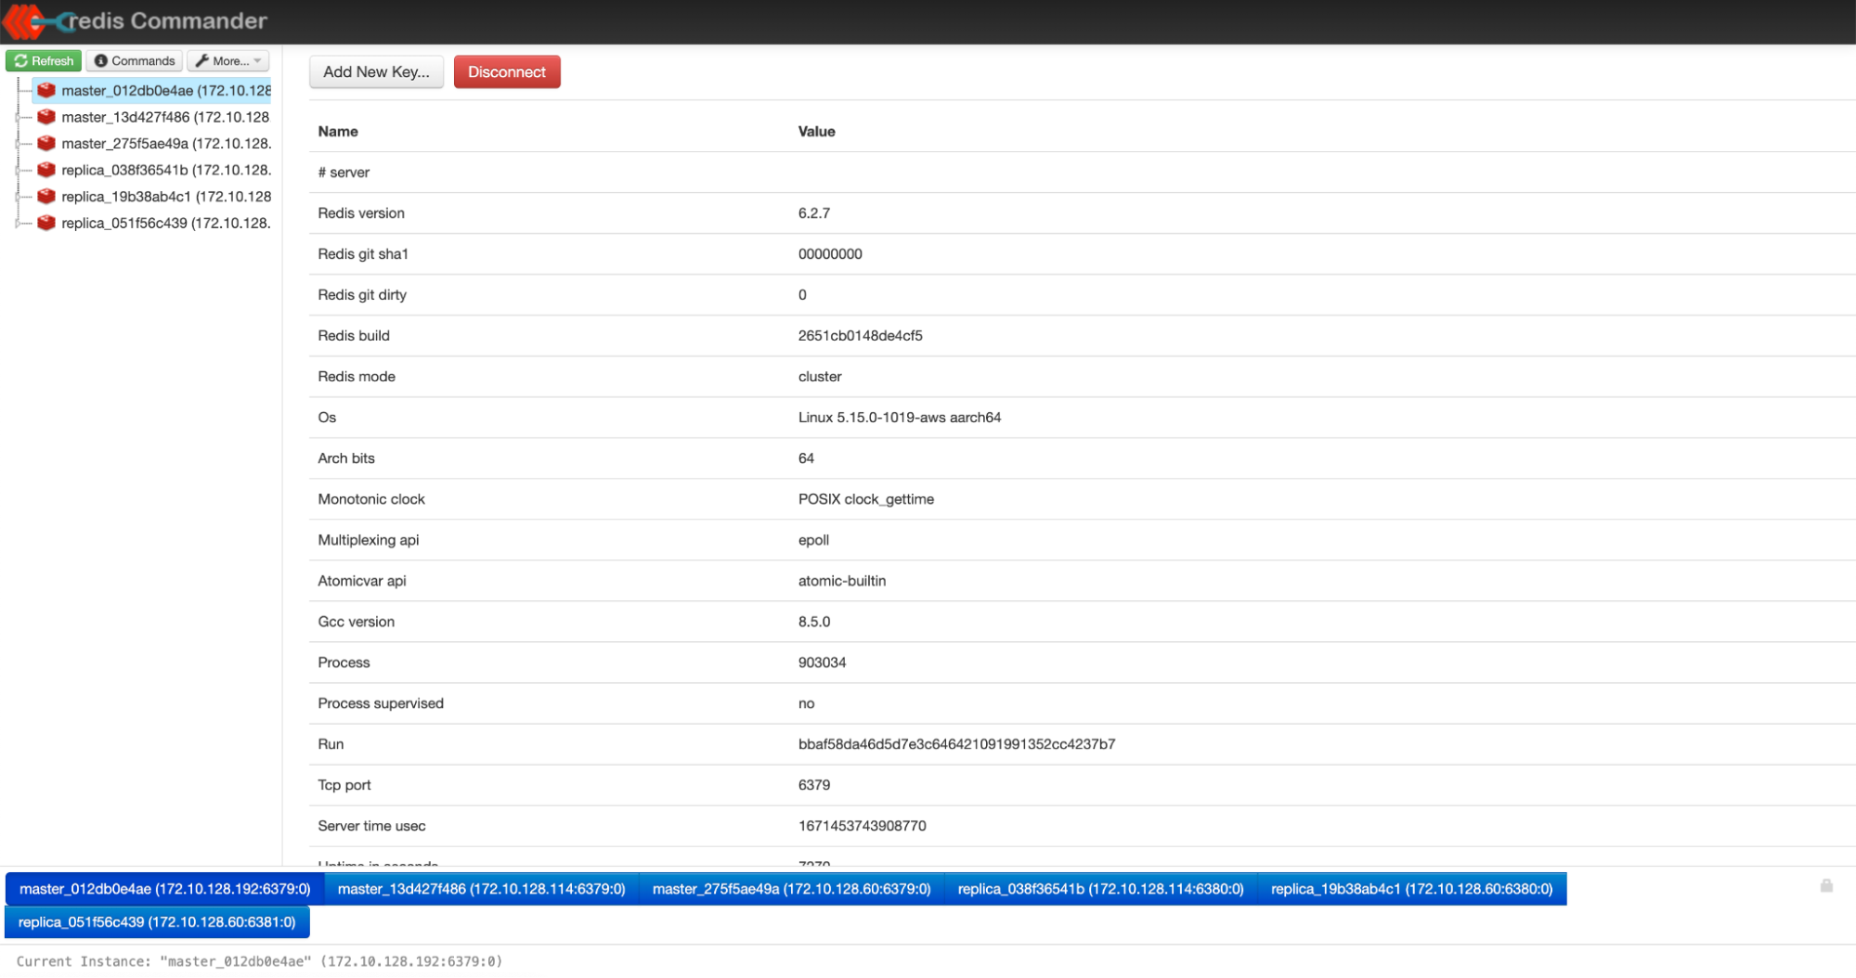Click the Multiplexing api value epoll
Image resolution: width=1856 pixels, height=978 pixels.
pos(813,540)
